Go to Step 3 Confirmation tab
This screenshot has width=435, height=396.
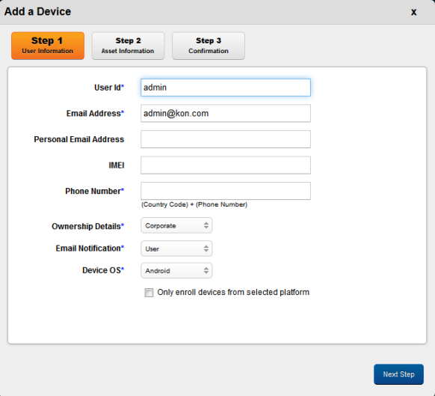pyautogui.click(x=209, y=46)
